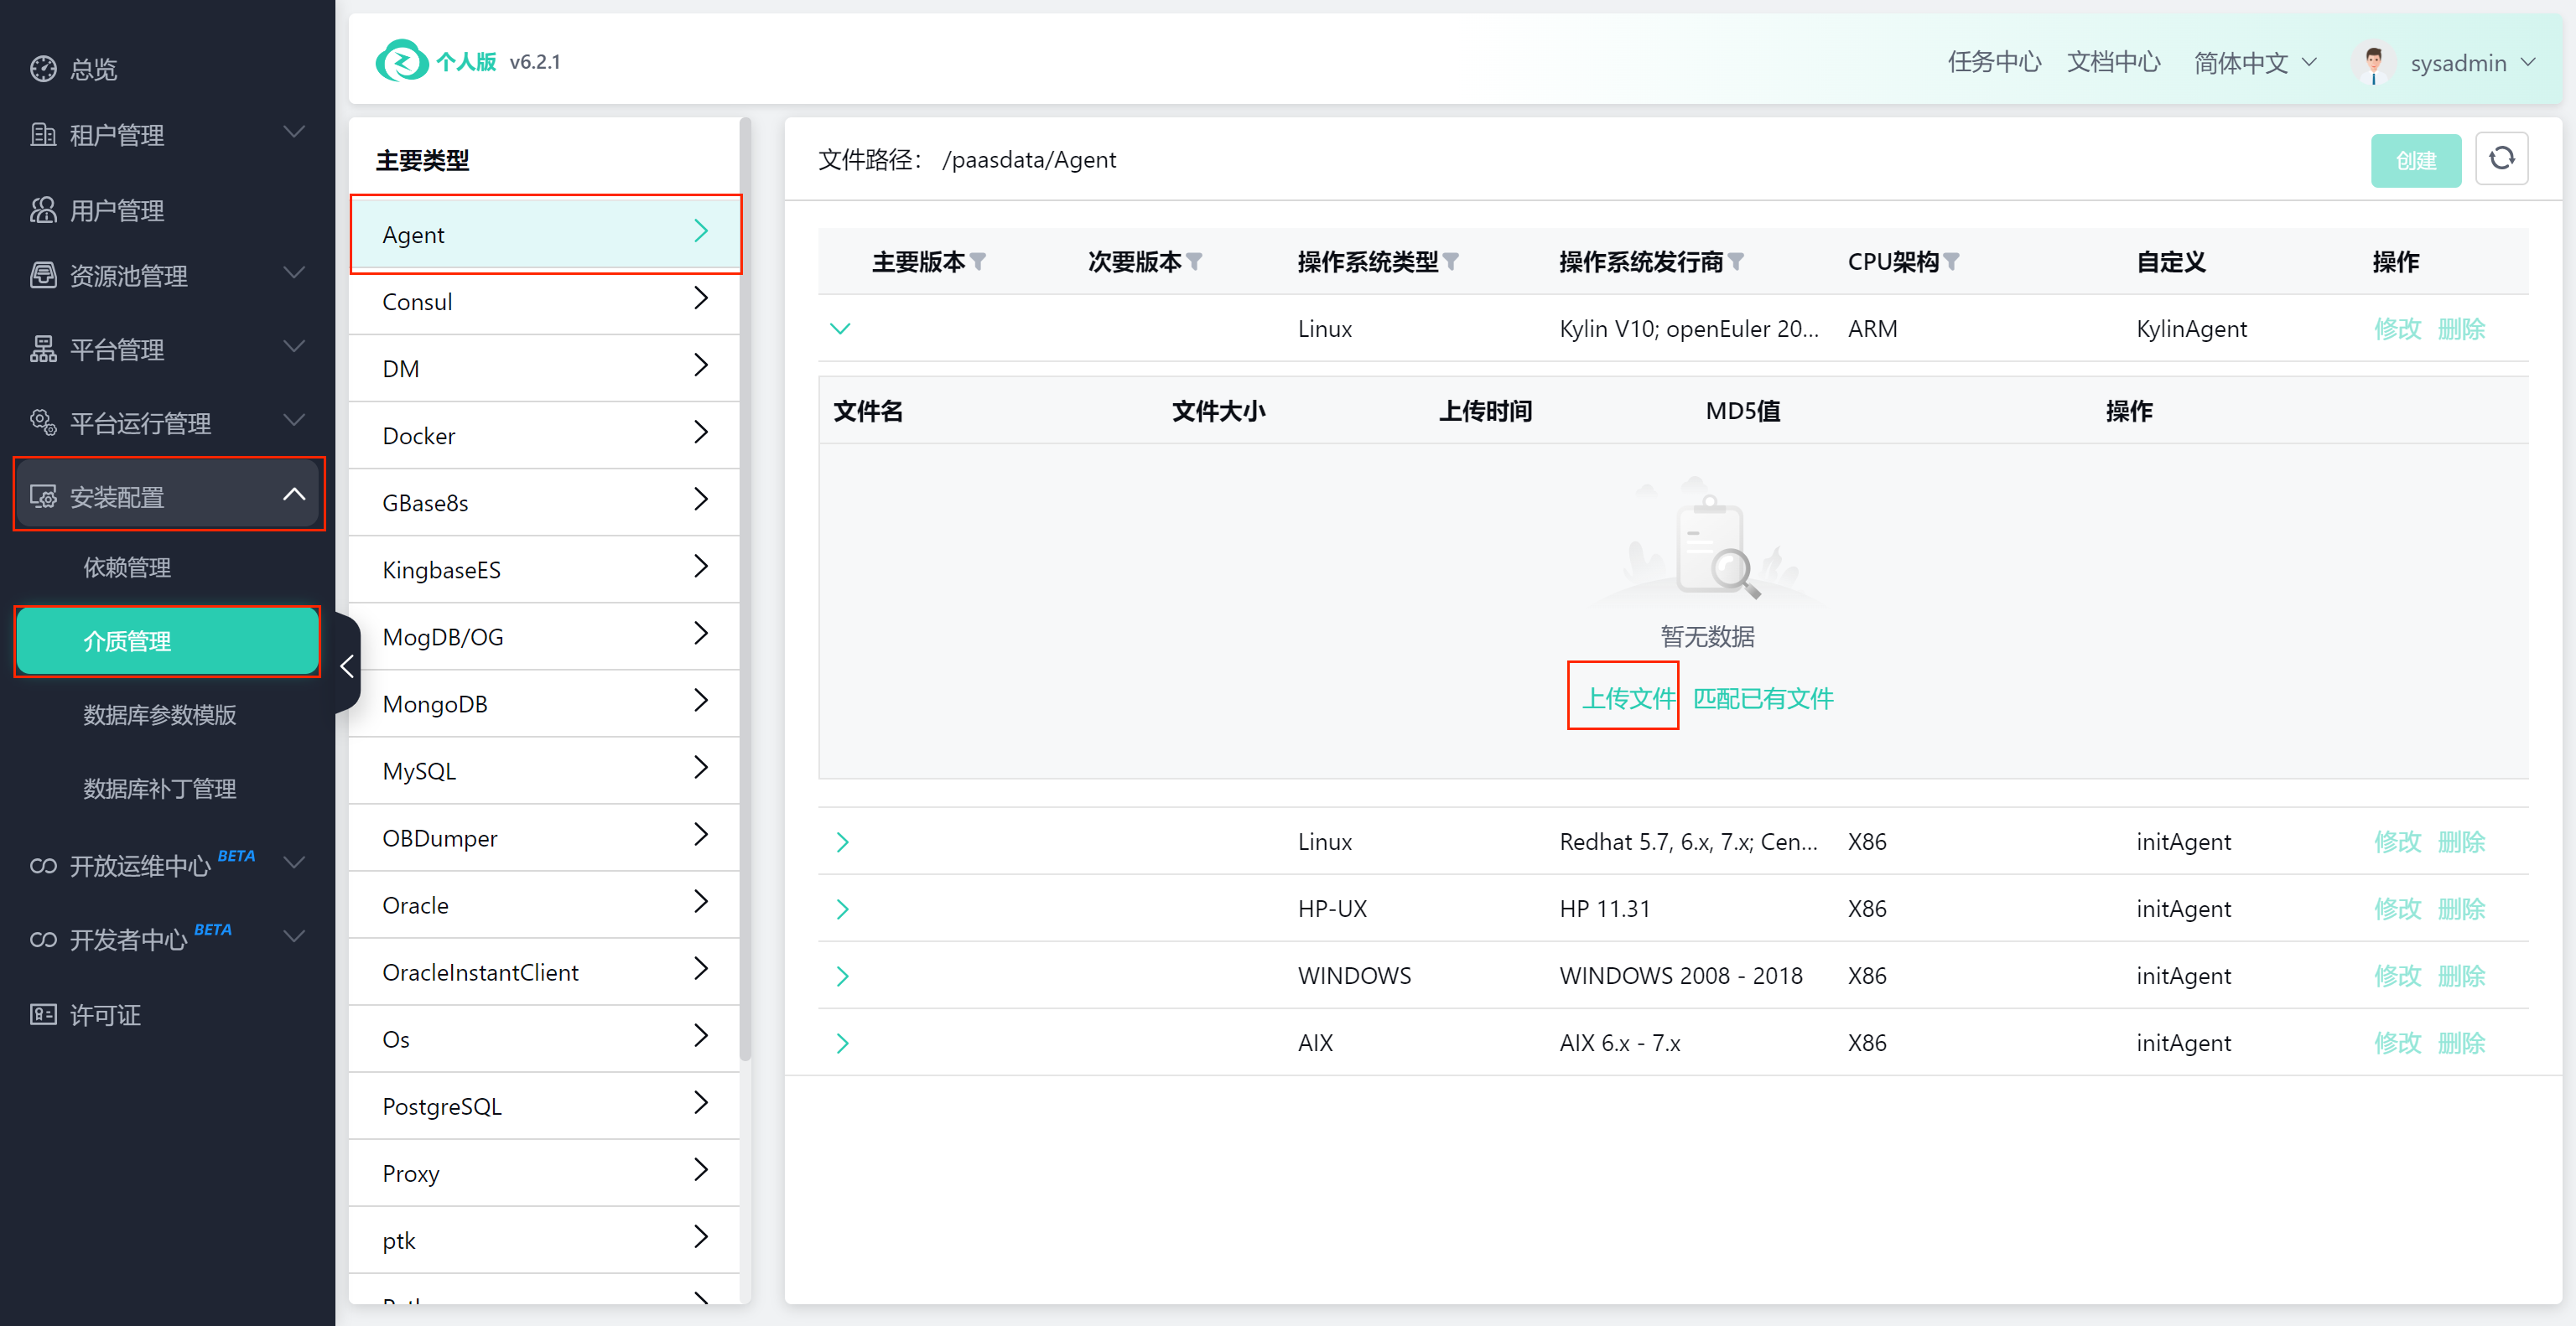Screen dimensions: 2576x1326
Task: Click the app logo at top
Action: 401,61
